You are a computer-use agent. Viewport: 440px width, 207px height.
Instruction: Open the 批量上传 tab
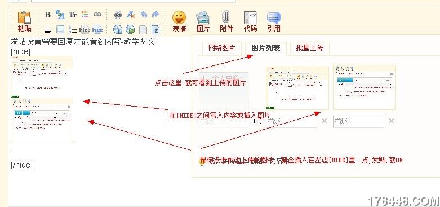coord(309,48)
